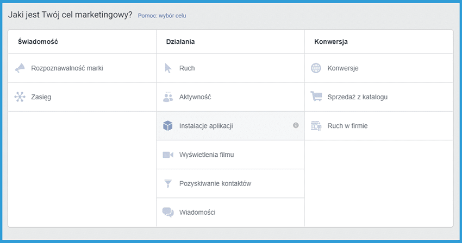Click the 'Działania' column header
This screenshot has height=243, width=462.
180,41
